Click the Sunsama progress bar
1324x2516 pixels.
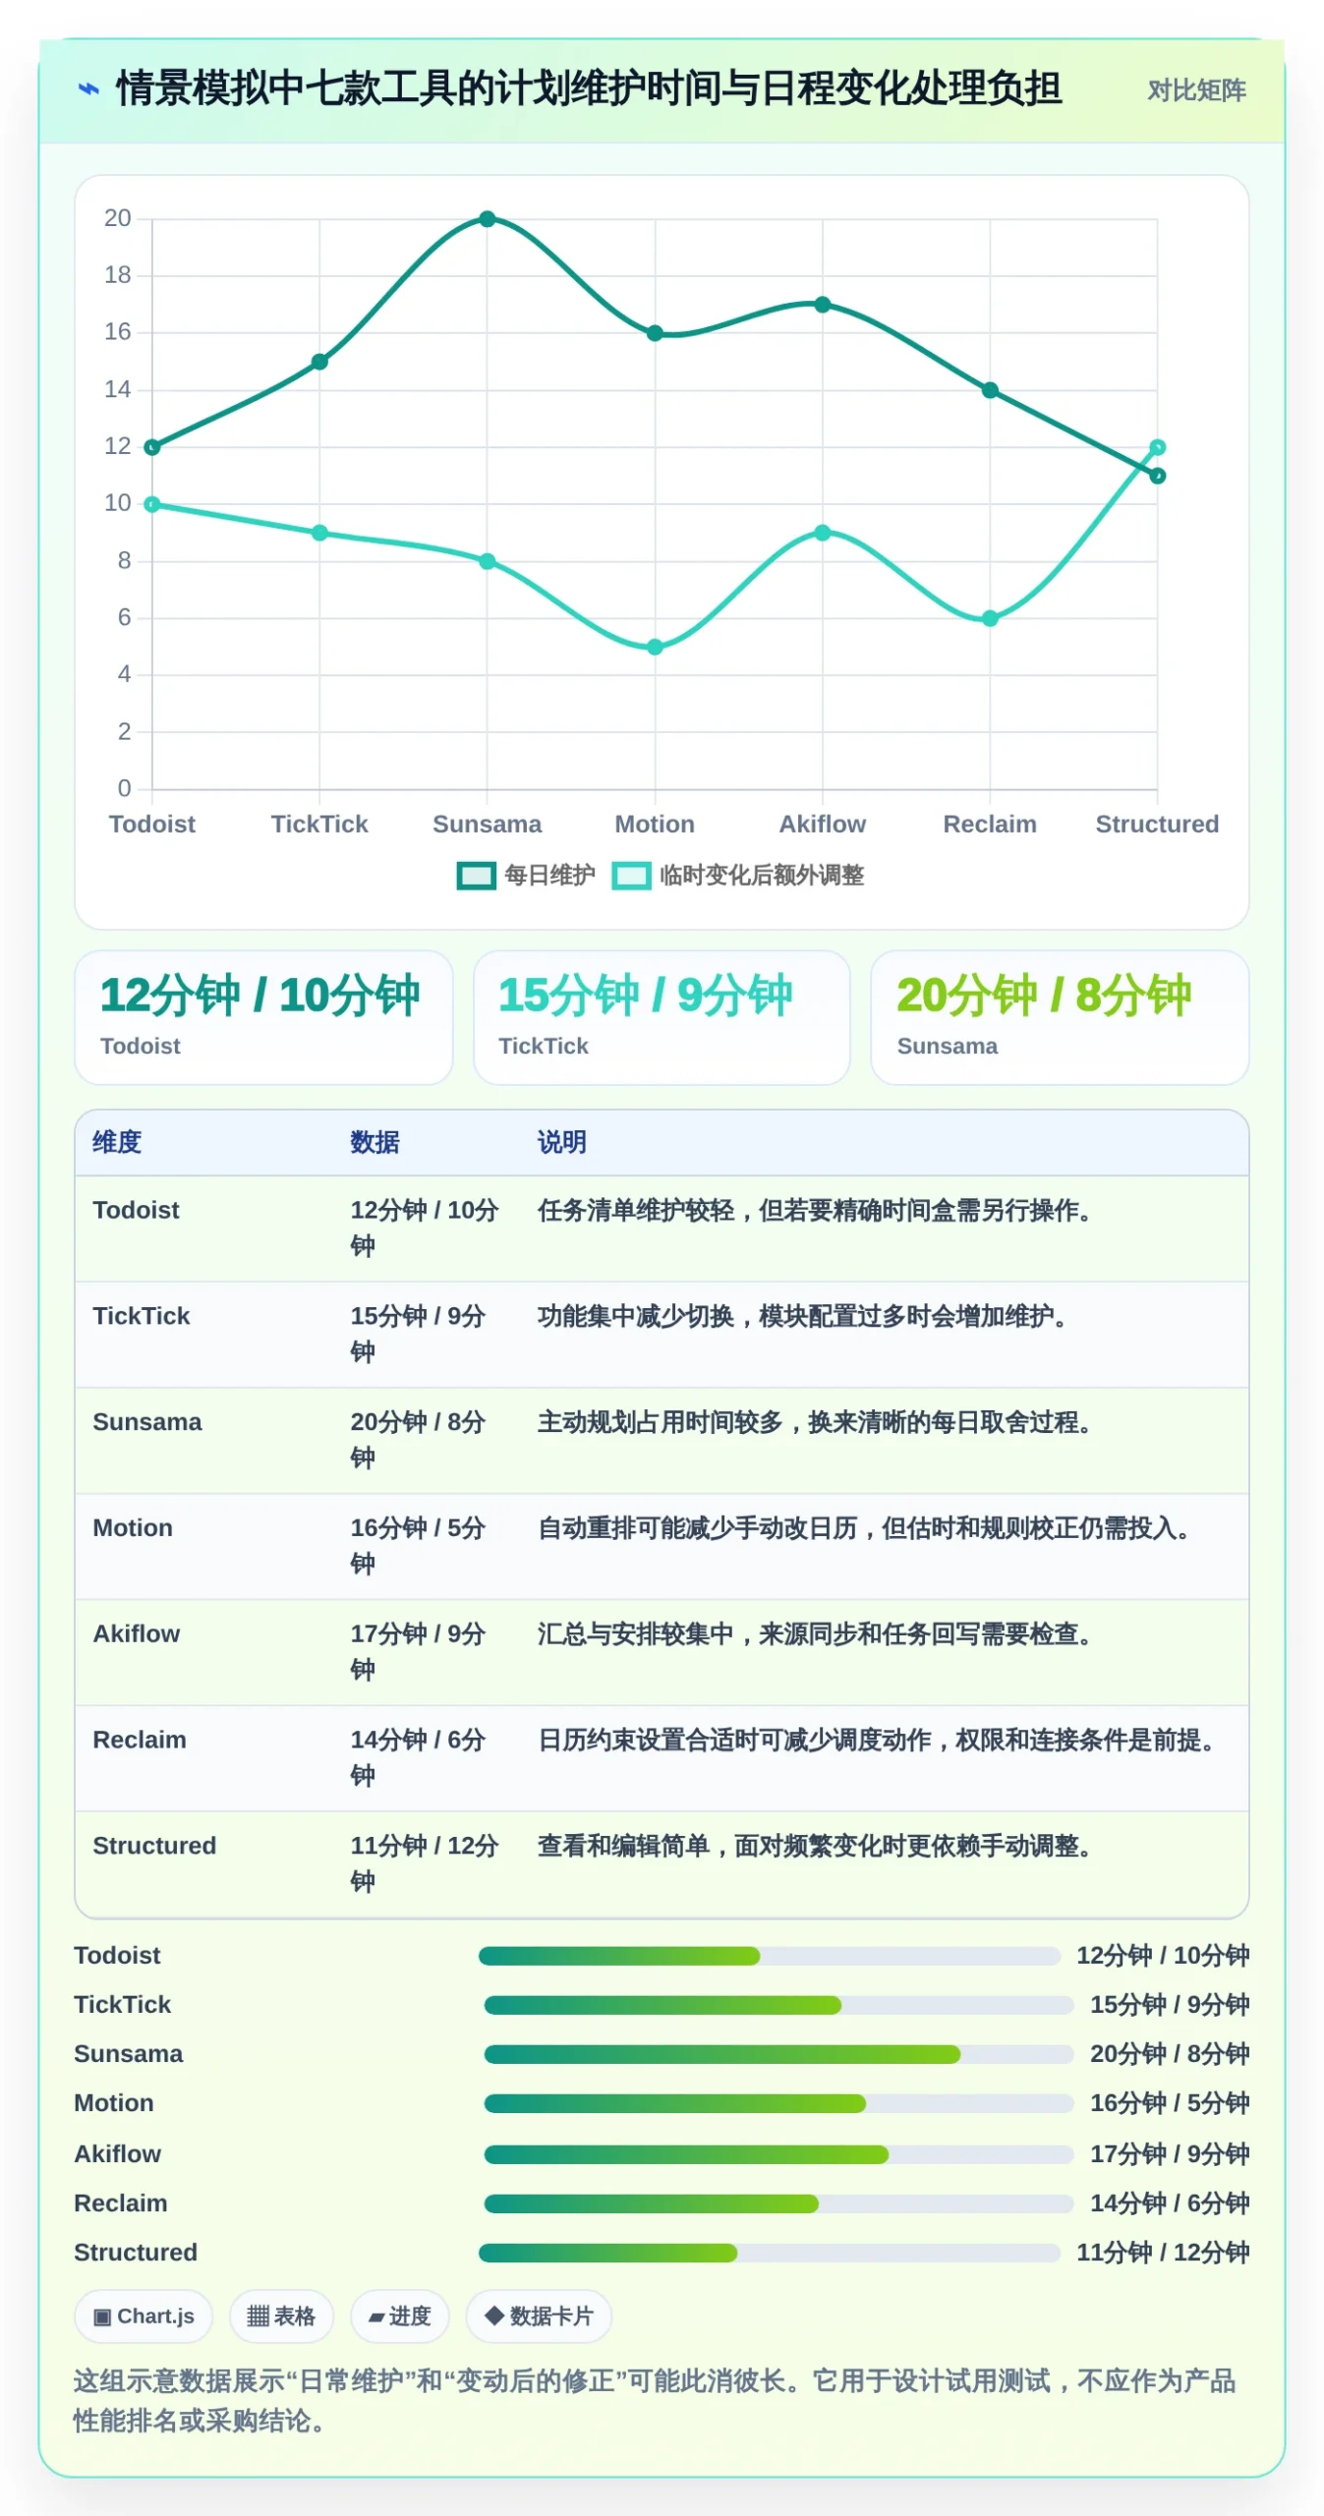pos(778,2054)
